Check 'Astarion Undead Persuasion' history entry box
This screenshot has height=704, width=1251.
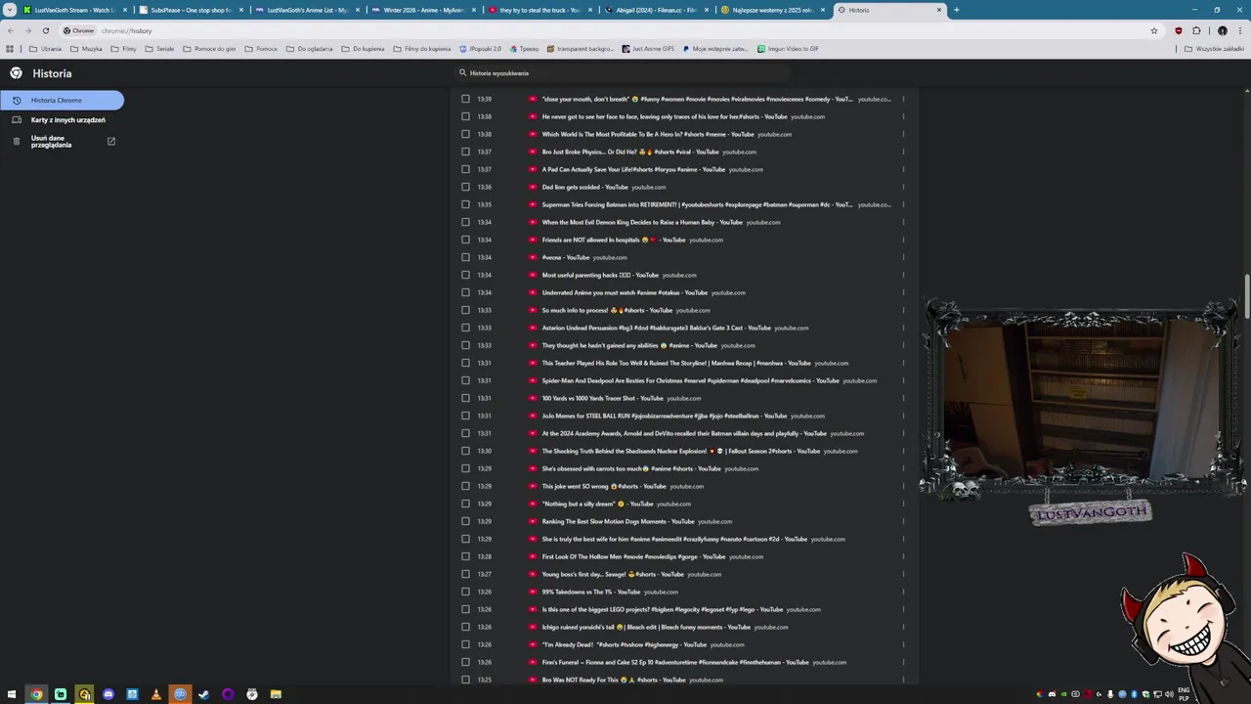click(465, 328)
